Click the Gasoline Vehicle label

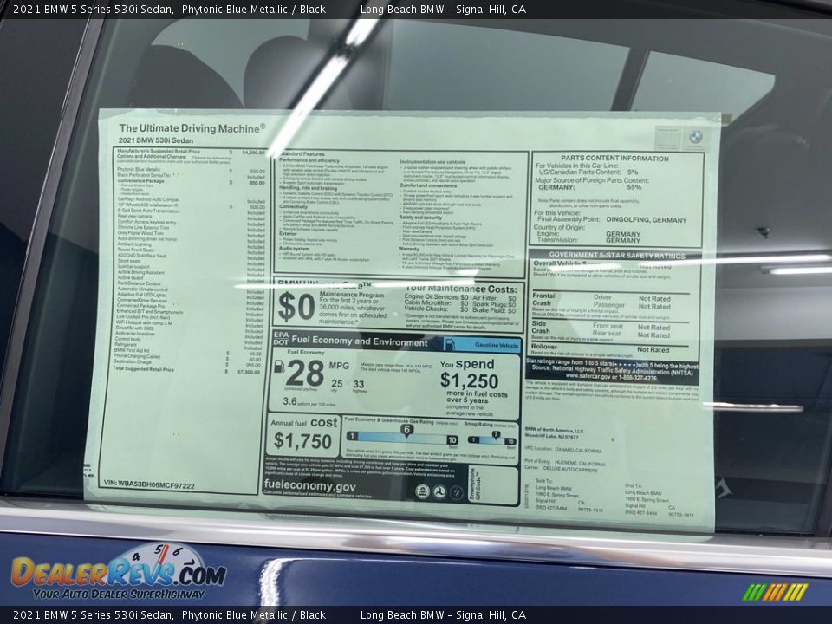click(x=496, y=345)
